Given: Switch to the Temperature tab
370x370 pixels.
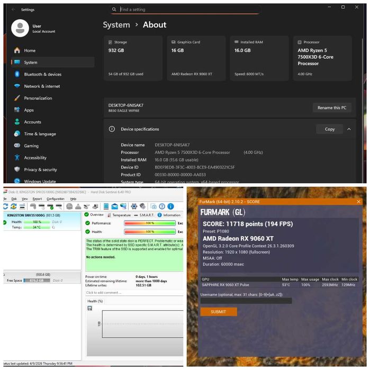Looking at the screenshot, I should coord(119,215).
